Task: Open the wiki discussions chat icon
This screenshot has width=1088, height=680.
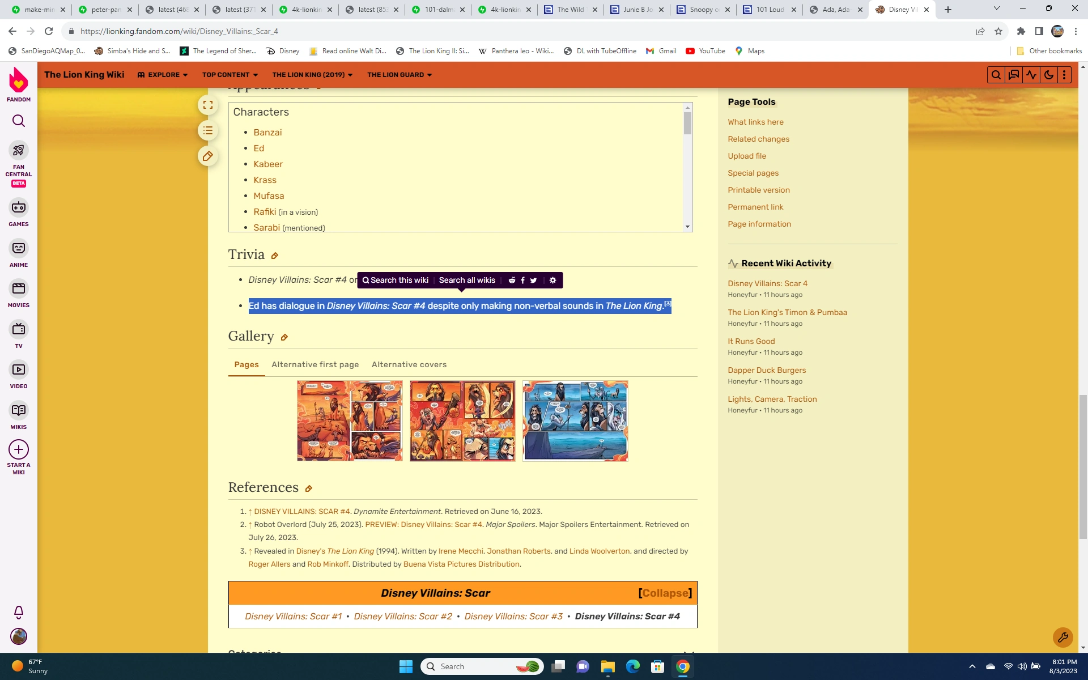Action: (1014, 75)
